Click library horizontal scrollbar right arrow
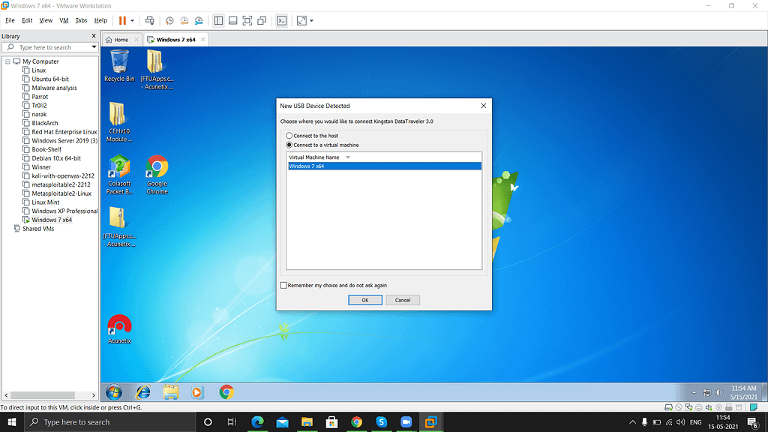The width and height of the screenshot is (768, 432). point(94,395)
